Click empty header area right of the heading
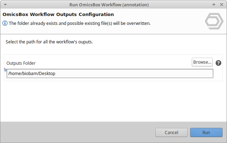 click(160, 15)
